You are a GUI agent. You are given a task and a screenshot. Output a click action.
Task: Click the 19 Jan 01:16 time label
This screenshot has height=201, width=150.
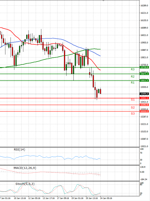(77, 198)
